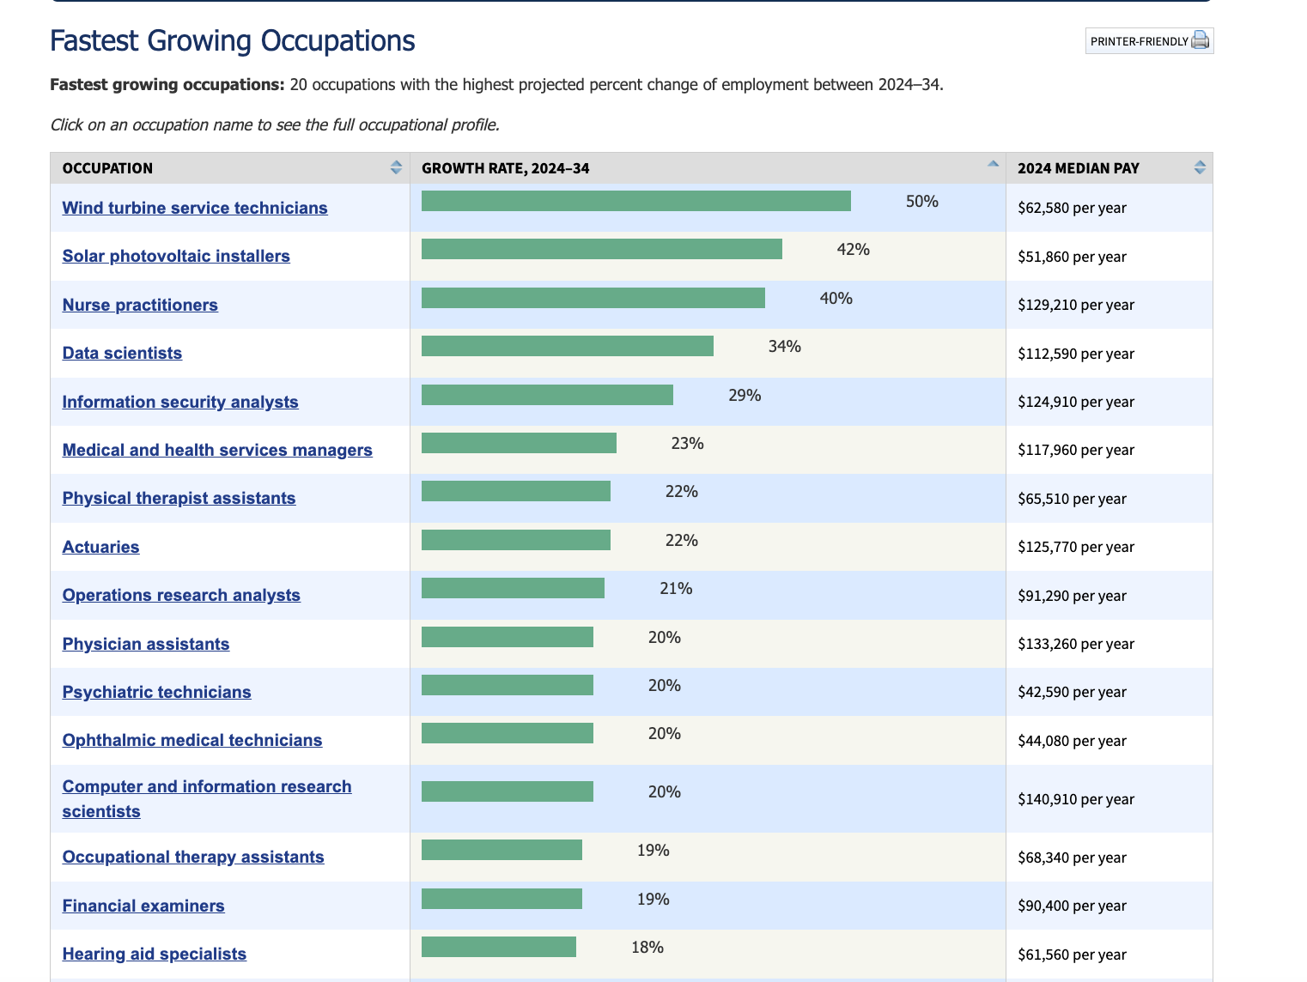The width and height of the screenshot is (1307, 982).
Task: Select the Hearing aid specialists link
Action: 154,954
